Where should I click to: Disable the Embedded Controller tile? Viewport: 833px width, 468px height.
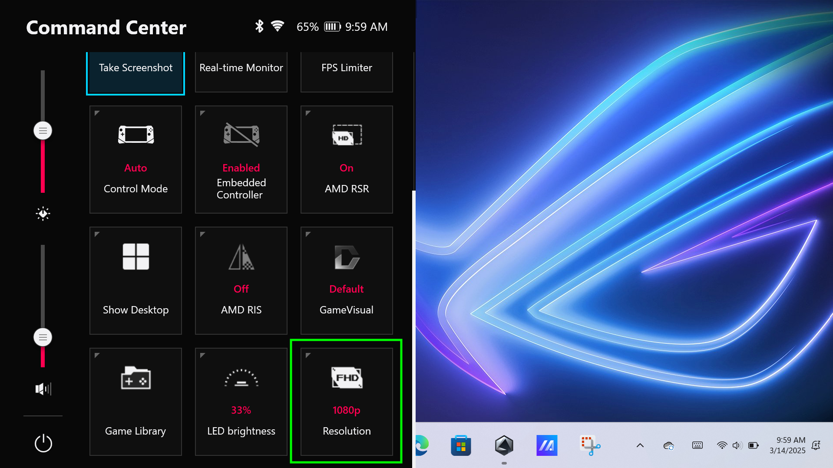[x=241, y=159]
